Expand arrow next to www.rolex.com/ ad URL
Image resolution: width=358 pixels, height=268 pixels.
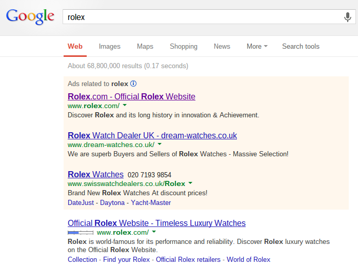pyautogui.click(x=125, y=105)
